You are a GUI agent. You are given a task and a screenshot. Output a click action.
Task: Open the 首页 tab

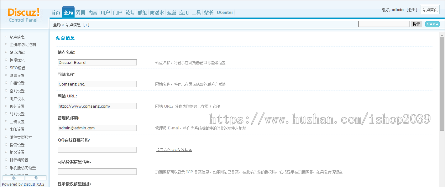click(x=55, y=12)
